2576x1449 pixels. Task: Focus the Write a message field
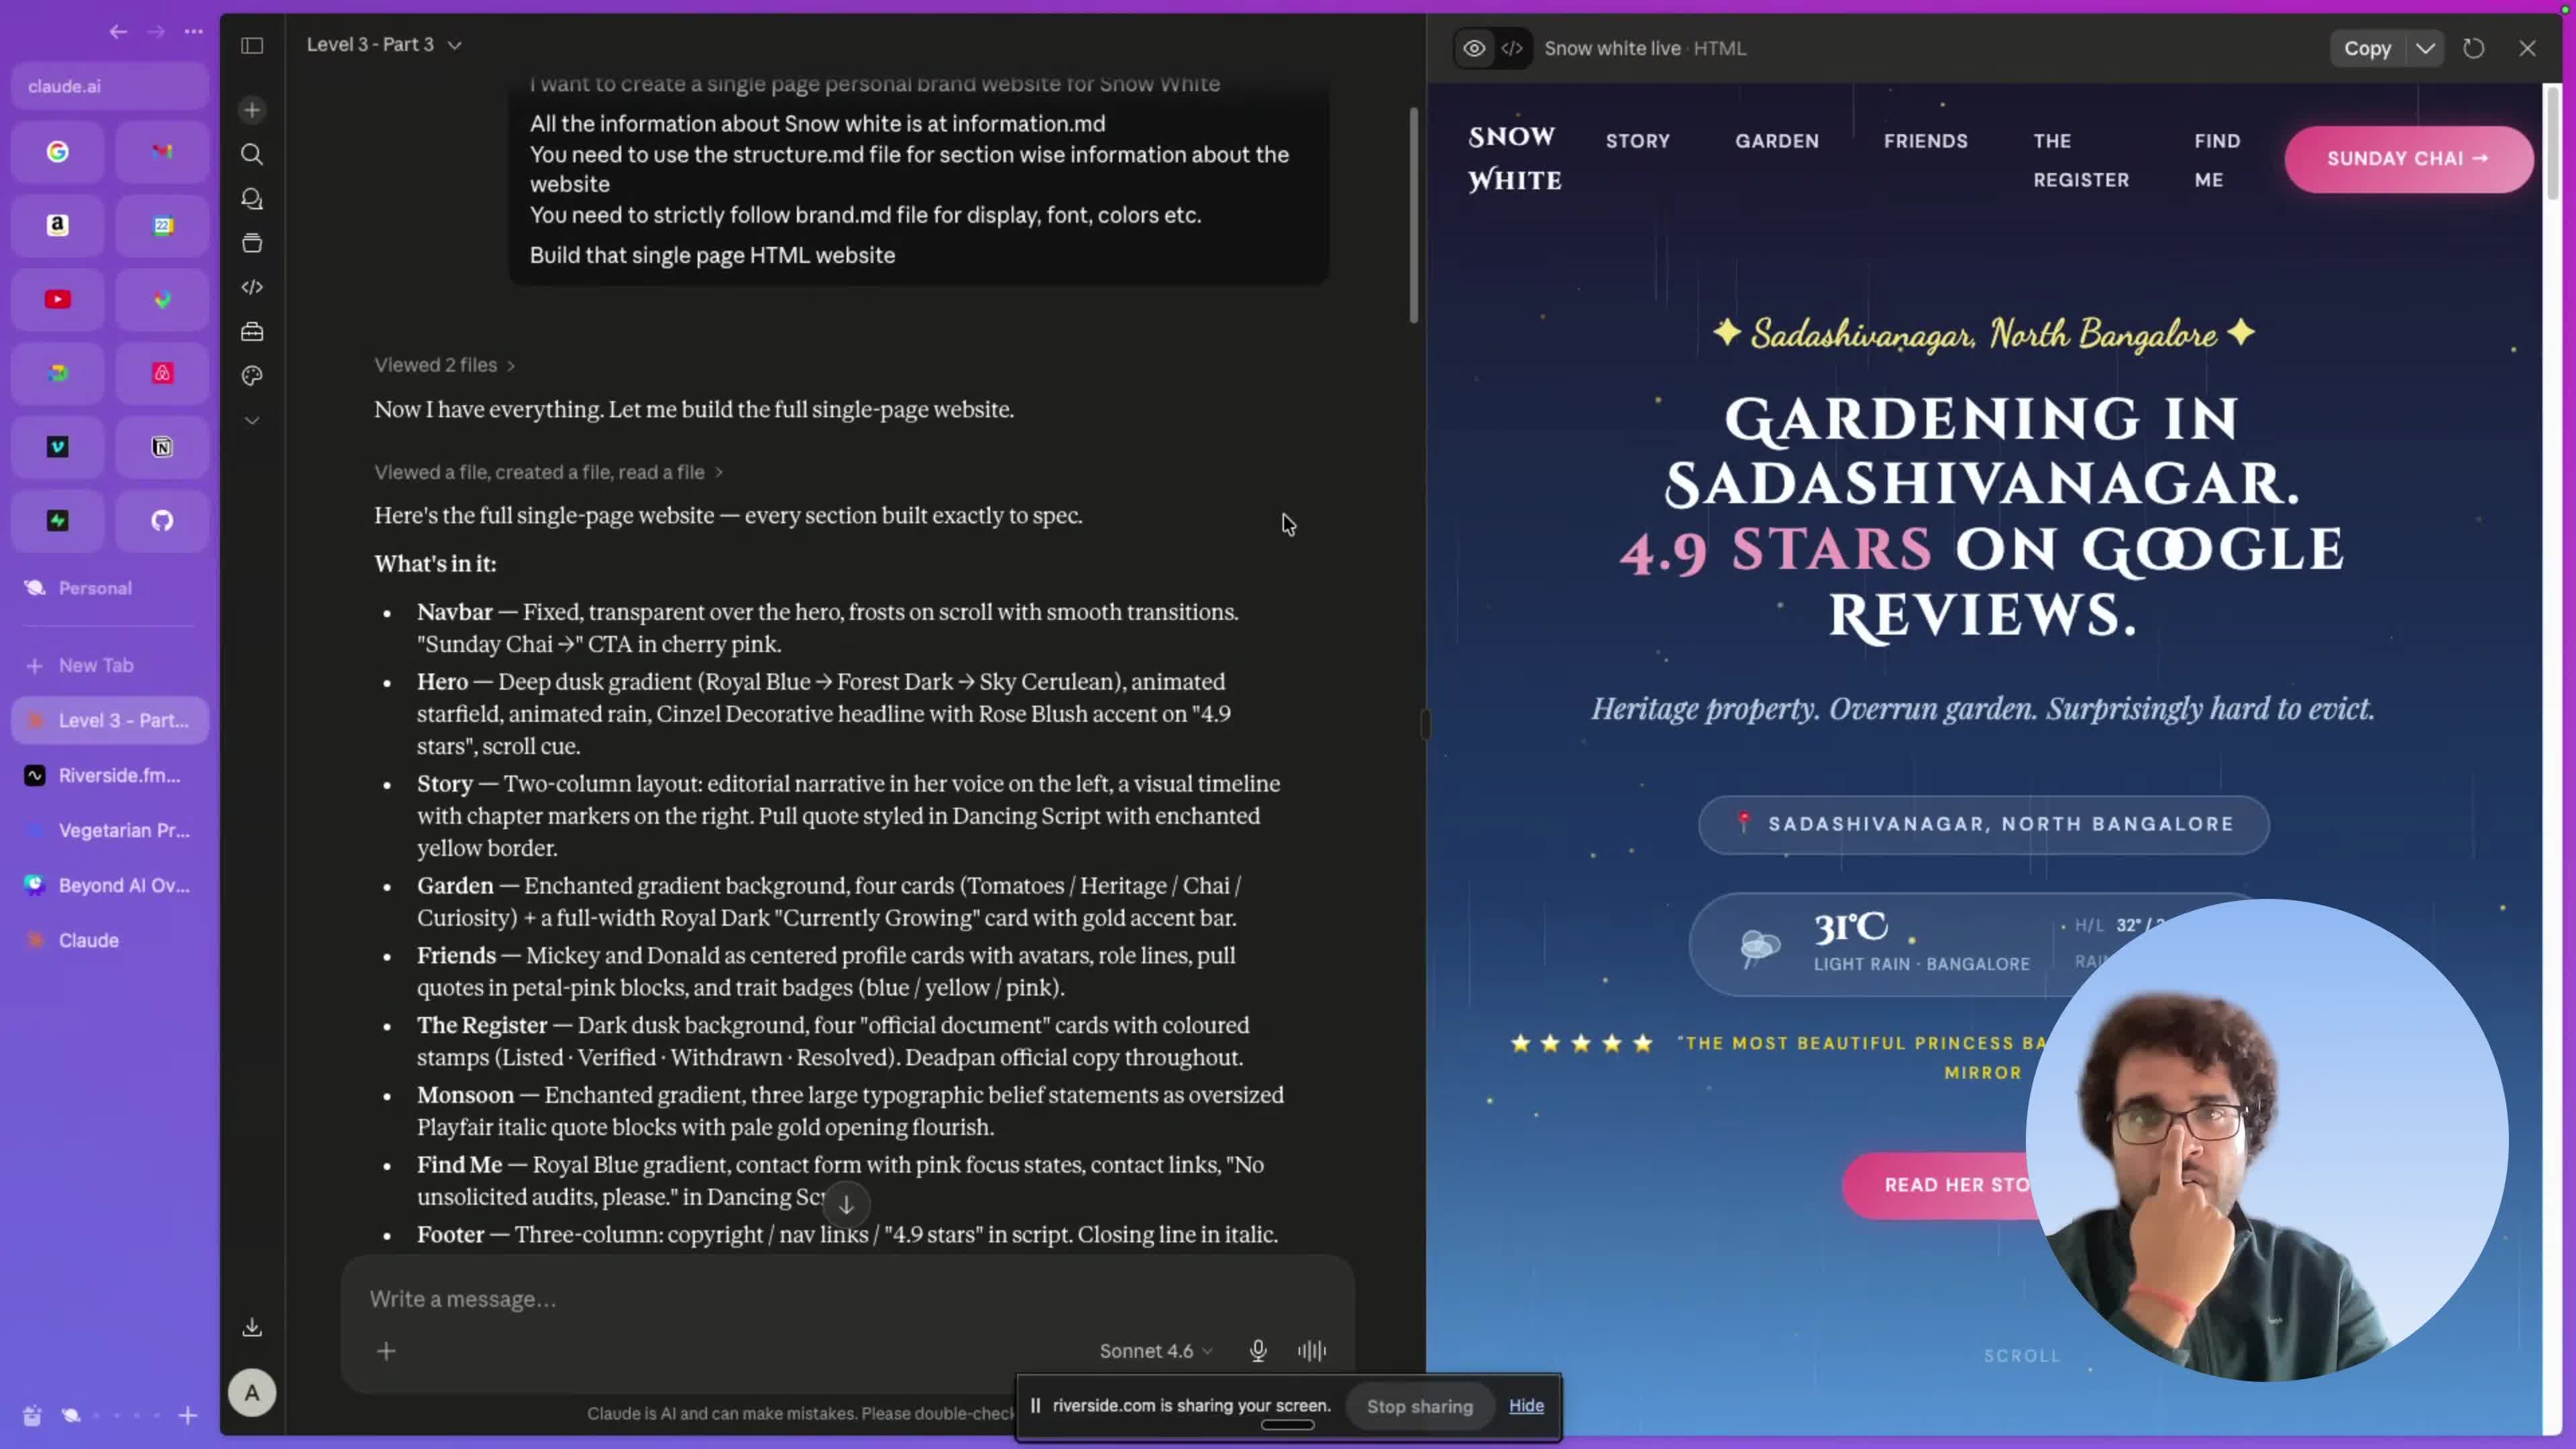tap(848, 1299)
